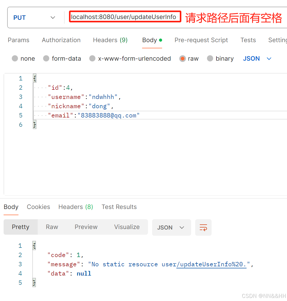Select the response Body tab

pos(11,207)
